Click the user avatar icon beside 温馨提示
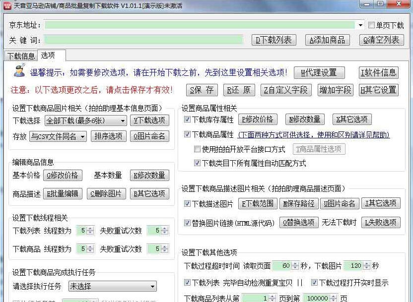 coord(19,71)
